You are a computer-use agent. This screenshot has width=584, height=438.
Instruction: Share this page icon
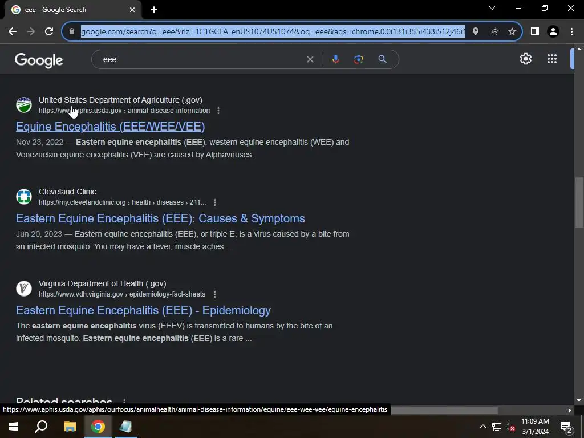coord(494,32)
